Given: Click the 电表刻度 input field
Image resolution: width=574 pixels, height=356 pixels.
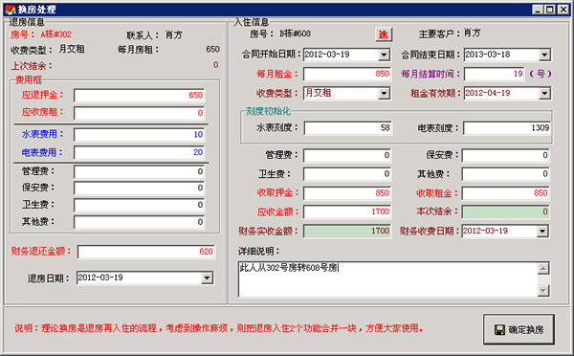Looking at the screenshot, I should [507, 128].
